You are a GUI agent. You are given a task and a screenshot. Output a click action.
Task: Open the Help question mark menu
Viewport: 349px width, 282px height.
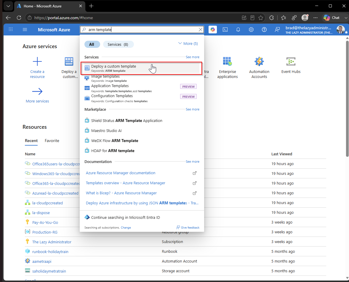264,30
